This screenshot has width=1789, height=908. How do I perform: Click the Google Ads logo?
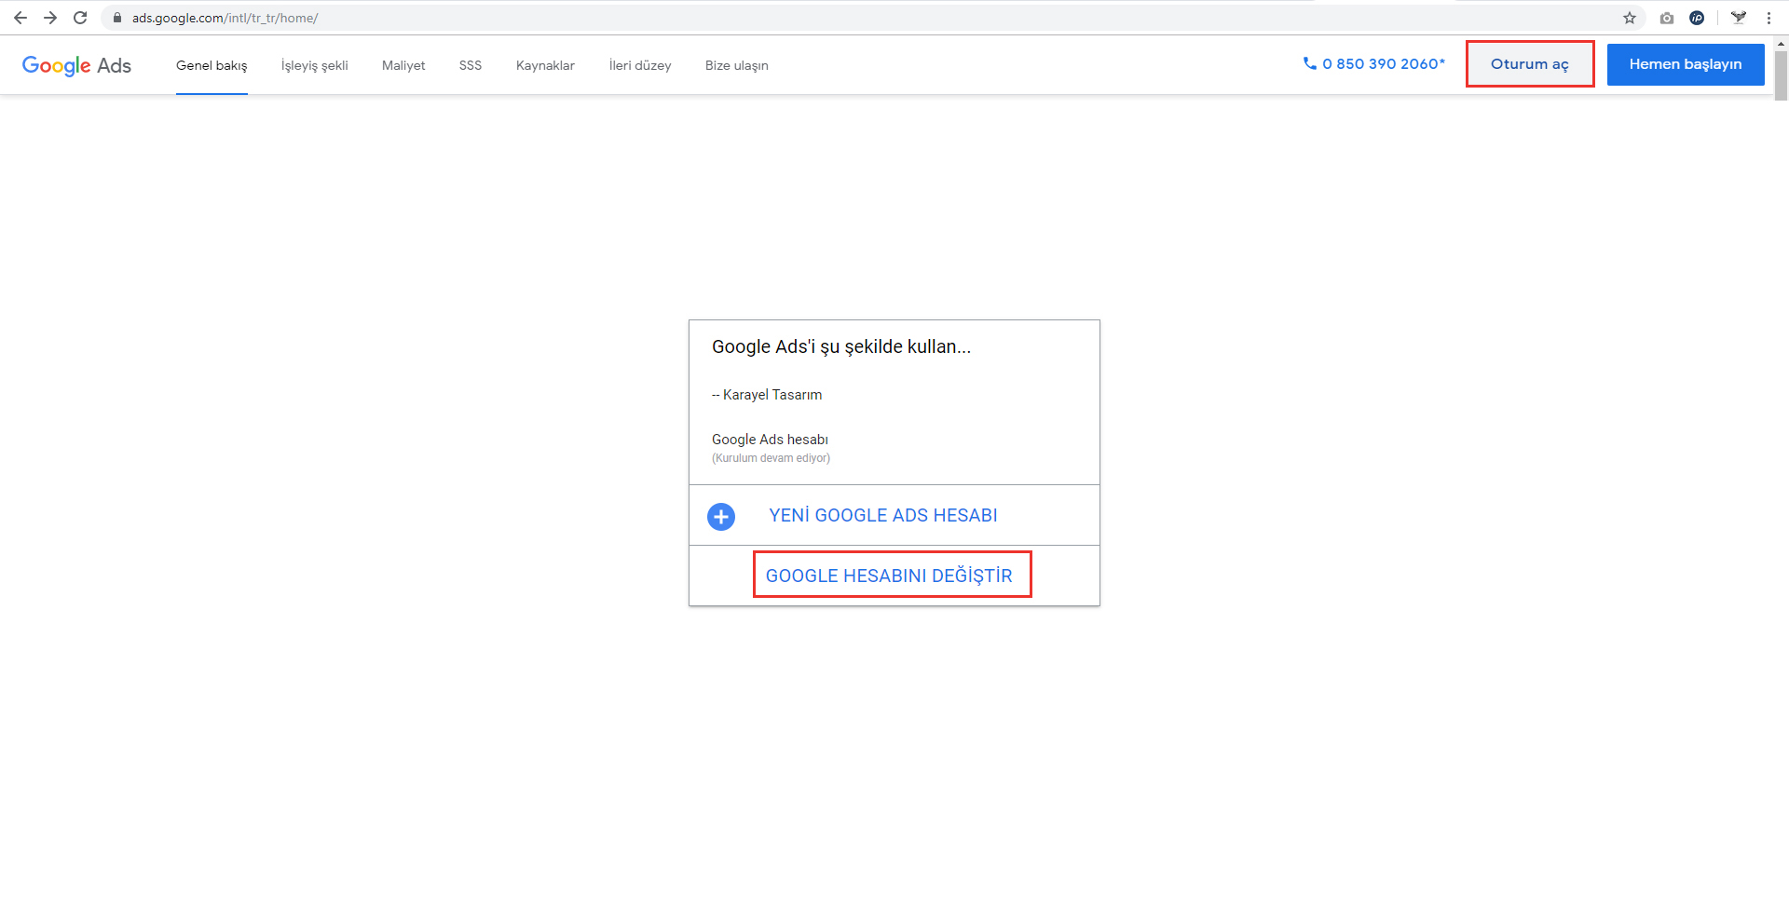[76, 65]
